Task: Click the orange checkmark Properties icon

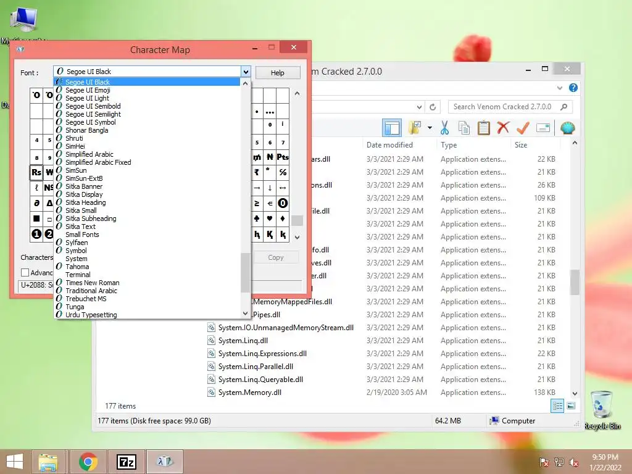Action: click(523, 128)
